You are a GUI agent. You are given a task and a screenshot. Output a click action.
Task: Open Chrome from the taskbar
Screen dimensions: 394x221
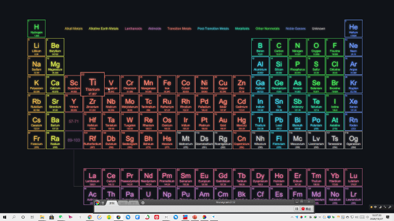click(x=90, y=217)
